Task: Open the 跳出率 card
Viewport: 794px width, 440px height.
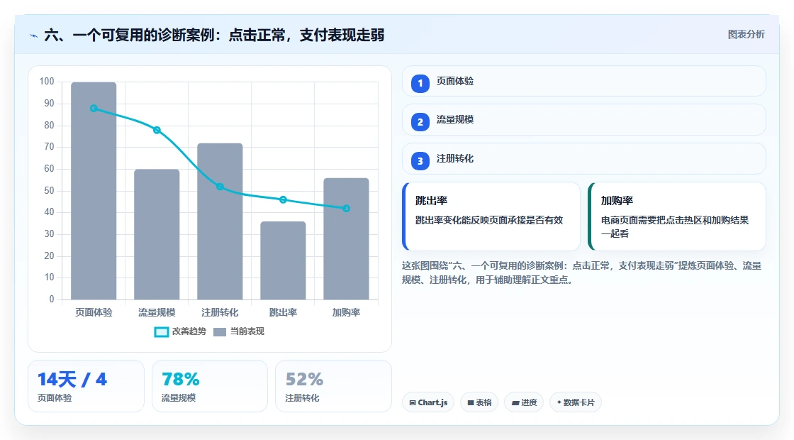Action: pyautogui.click(x=491, y=216)
